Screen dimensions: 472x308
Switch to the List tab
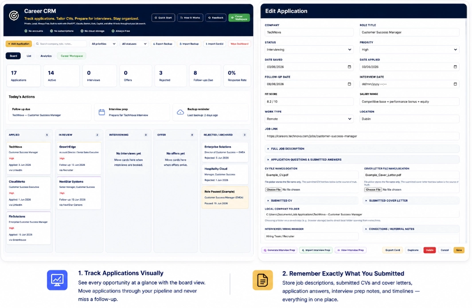click(x=29, y=56)
